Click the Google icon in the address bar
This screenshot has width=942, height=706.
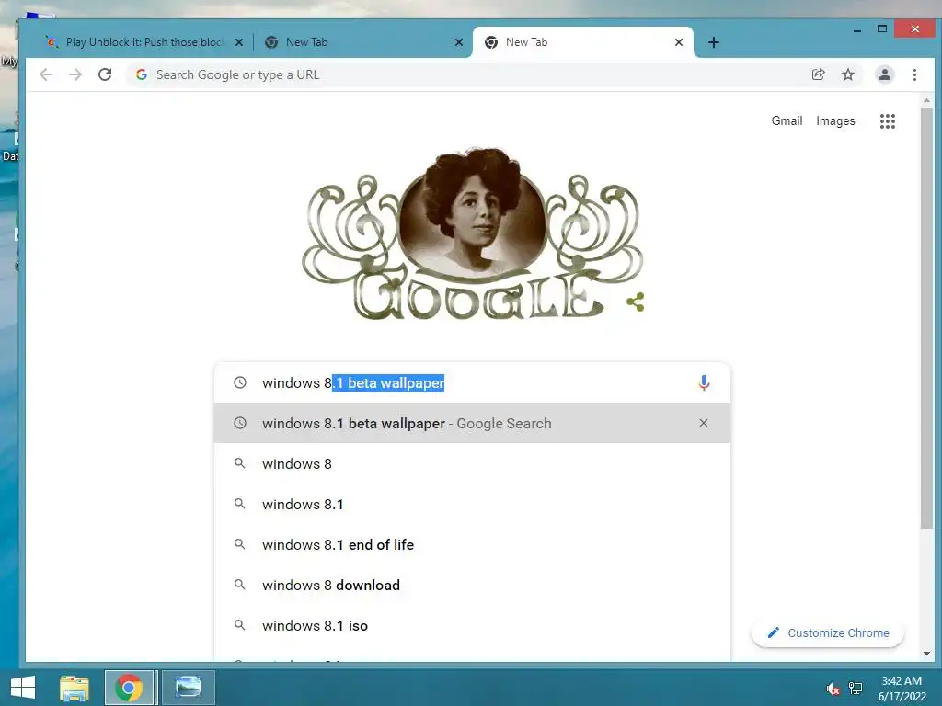[x=142, y=74]
